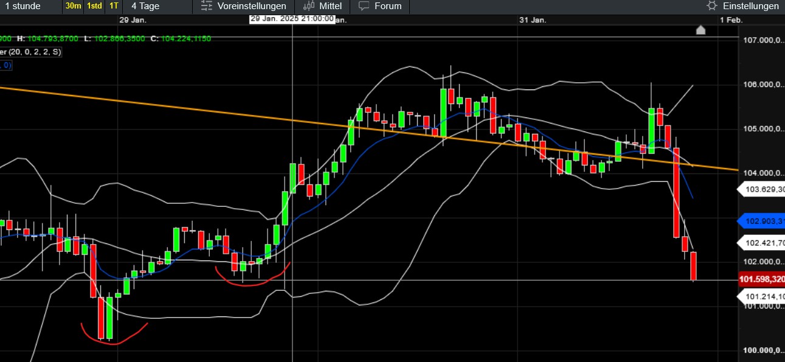Image resolution: width=785 pixels, height=362 pixels.
Task: Click the candlestick icon beside Mittel
Action: coord(309,6)
